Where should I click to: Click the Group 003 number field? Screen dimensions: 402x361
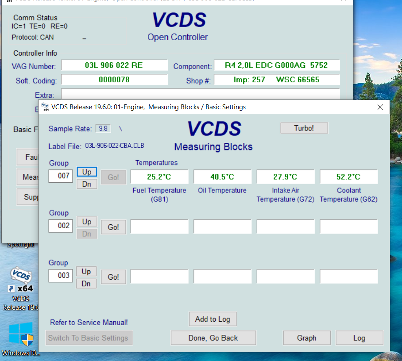pyautogui.click(x=61, y=276)
